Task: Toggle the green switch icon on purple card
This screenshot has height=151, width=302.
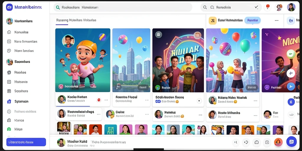Action: pyautogui.click(x=291, y=54)
